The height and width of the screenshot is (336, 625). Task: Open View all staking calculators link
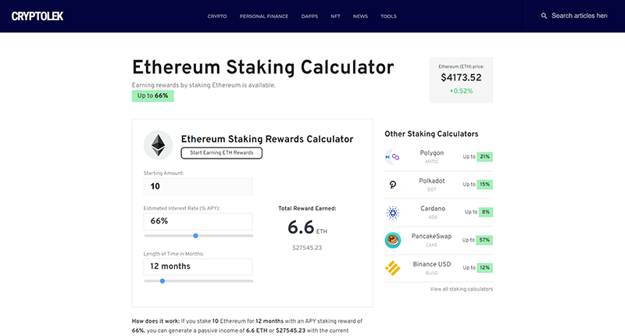(461, 289)
